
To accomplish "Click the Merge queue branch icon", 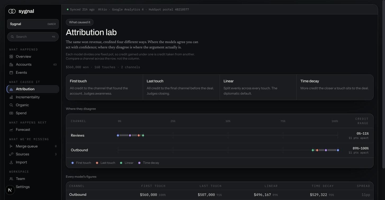I will 11,146.
